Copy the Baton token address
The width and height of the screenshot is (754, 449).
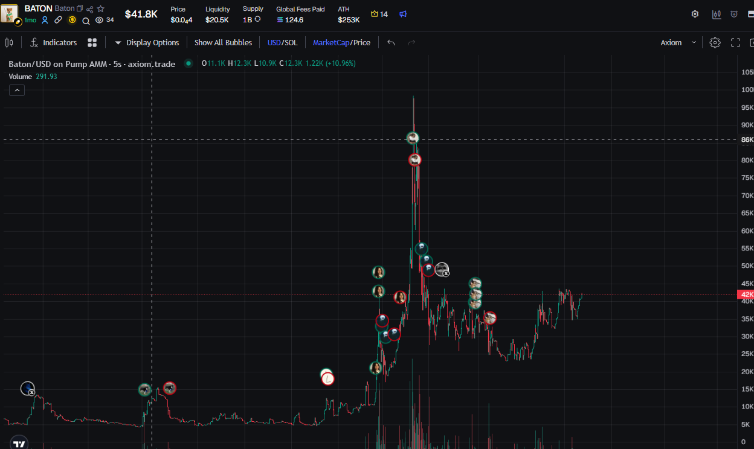[x=80, y=8]
